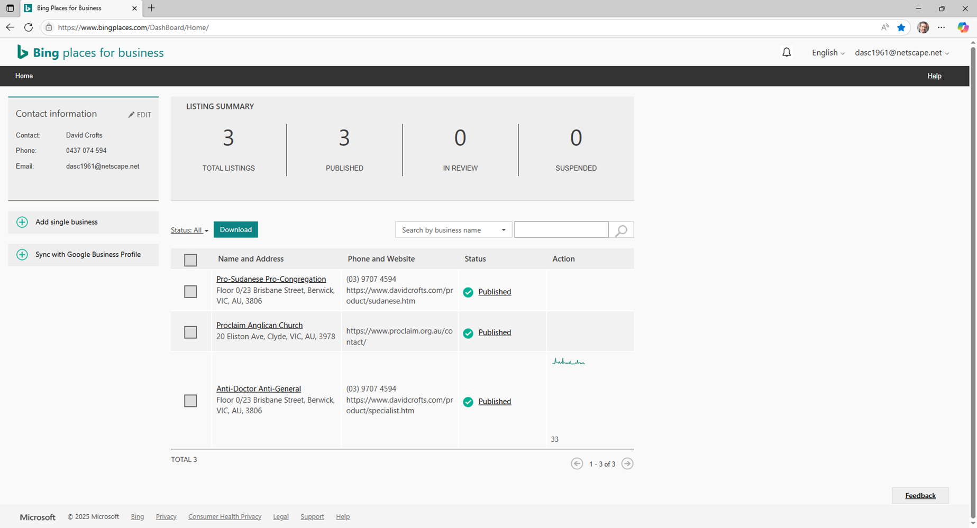This screenshot has height=528, width=977.
Task: Open the Copilot icon
Action: click(963, 27)
